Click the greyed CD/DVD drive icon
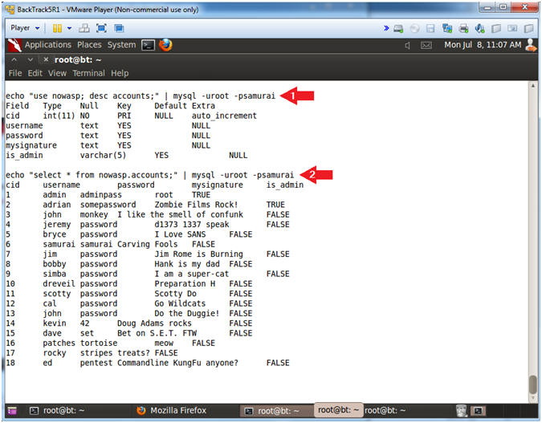Viewport: 542px width, 423px height. (414, 29)
